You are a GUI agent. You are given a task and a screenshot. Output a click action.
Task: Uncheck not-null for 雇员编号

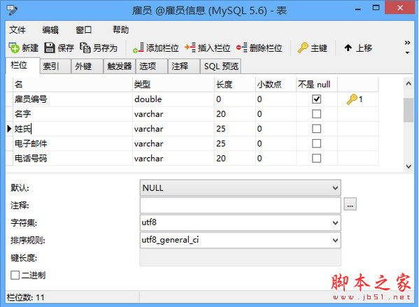pyautogui.click(x=316, y=99)
